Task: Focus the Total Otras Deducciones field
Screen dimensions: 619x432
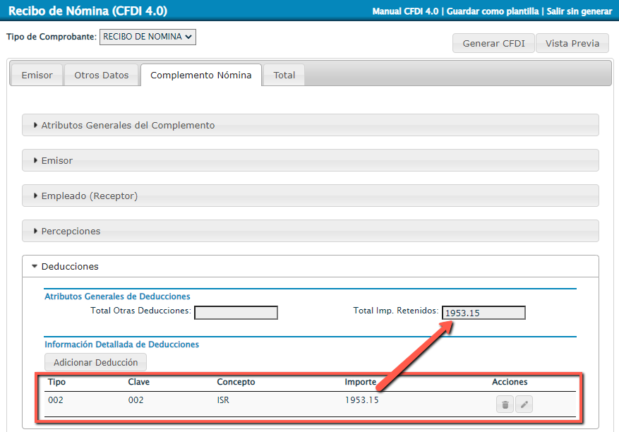Action: pyautogui.click(x=236, y=313)
